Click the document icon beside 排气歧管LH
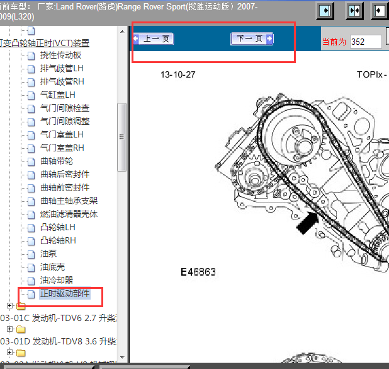Screen dimensions: 389x369 point(31,69)
